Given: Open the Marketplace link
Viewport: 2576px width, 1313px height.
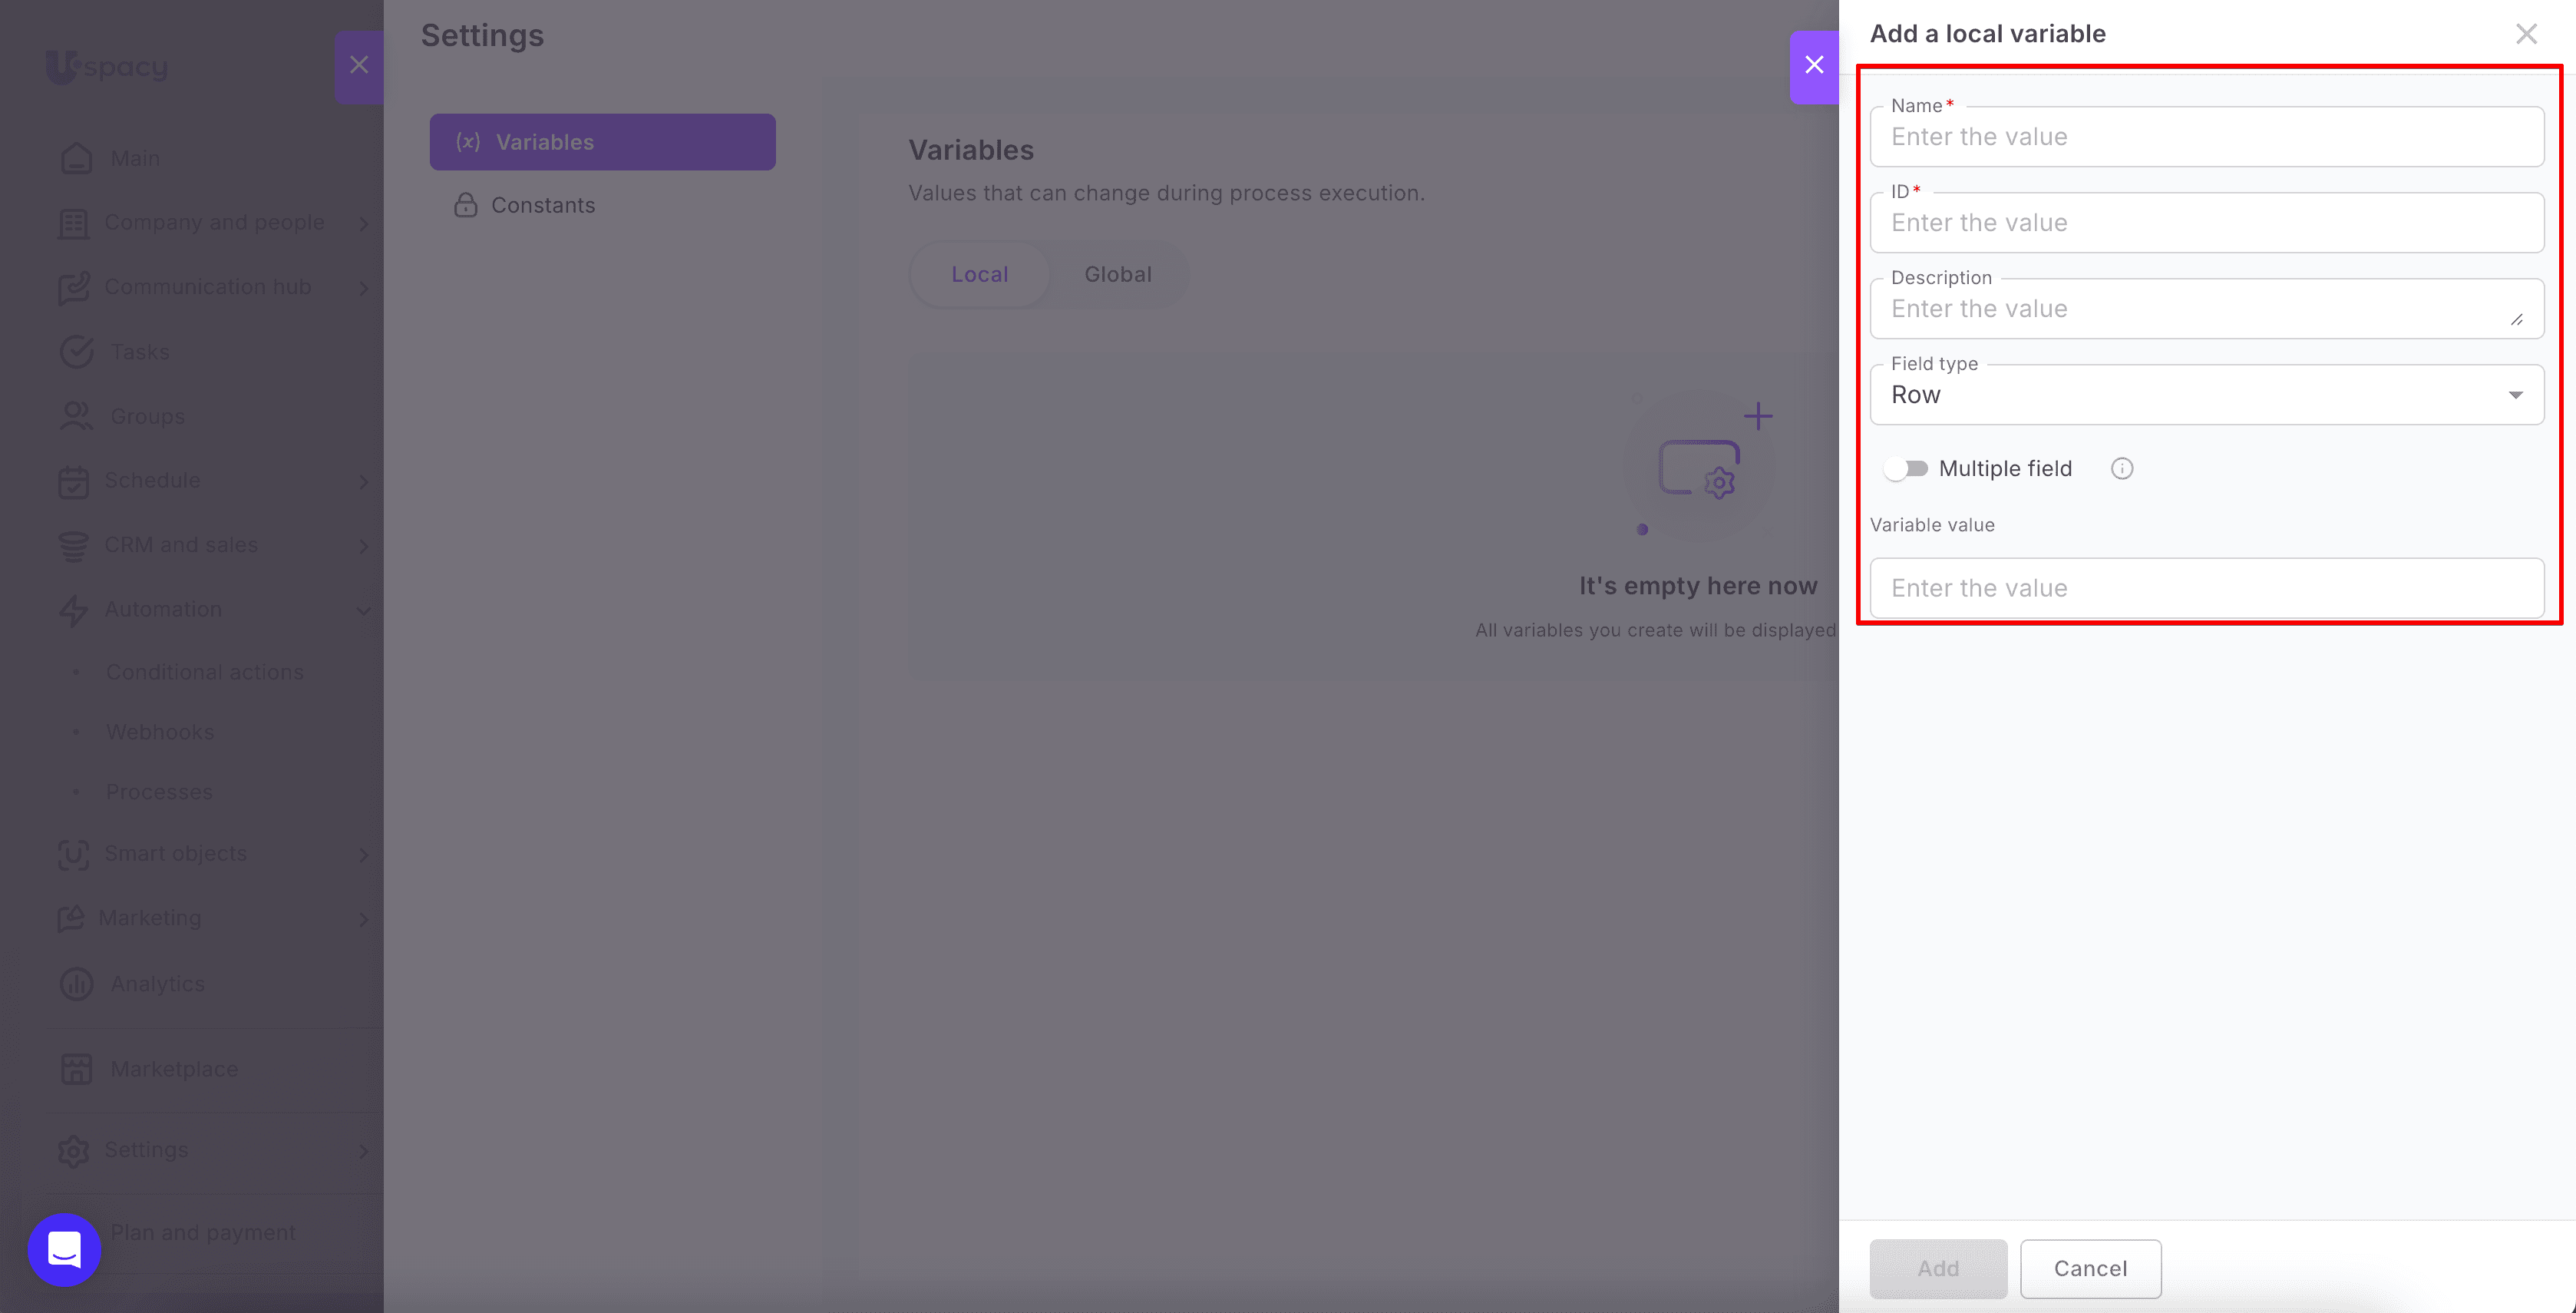Looking at the screenshot, I should [x=174, y=1069].
